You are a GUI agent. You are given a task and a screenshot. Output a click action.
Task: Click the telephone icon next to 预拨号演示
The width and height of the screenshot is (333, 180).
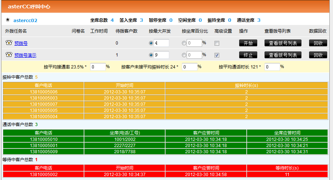(9, 55)
